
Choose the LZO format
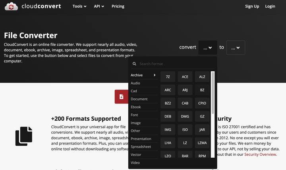168,154
